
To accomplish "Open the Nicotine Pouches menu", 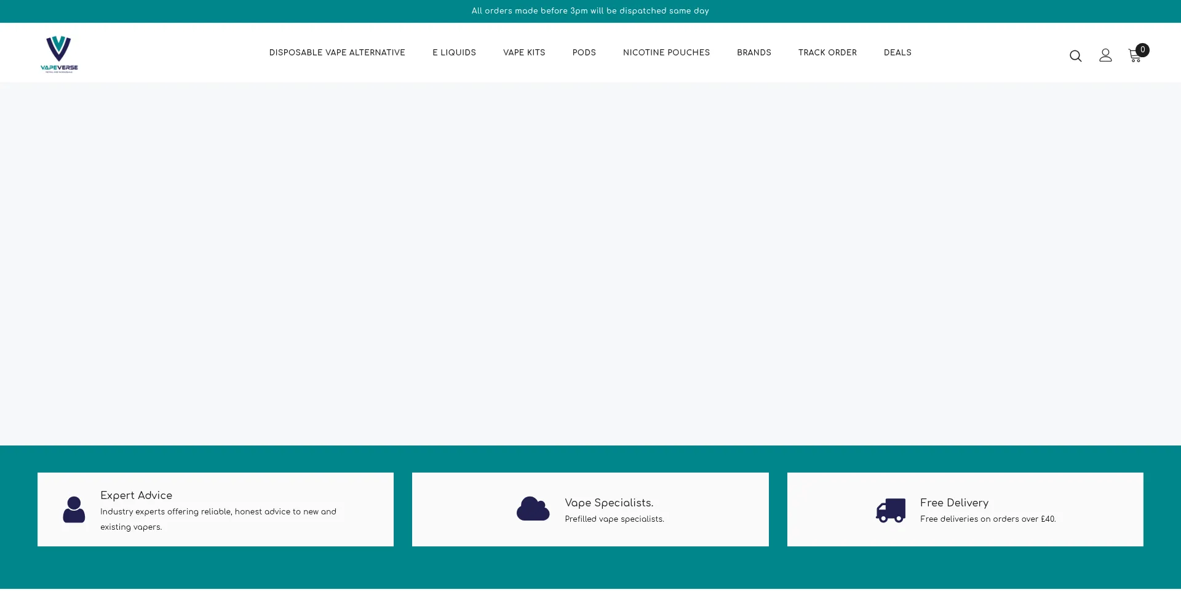I will [666, 53].
